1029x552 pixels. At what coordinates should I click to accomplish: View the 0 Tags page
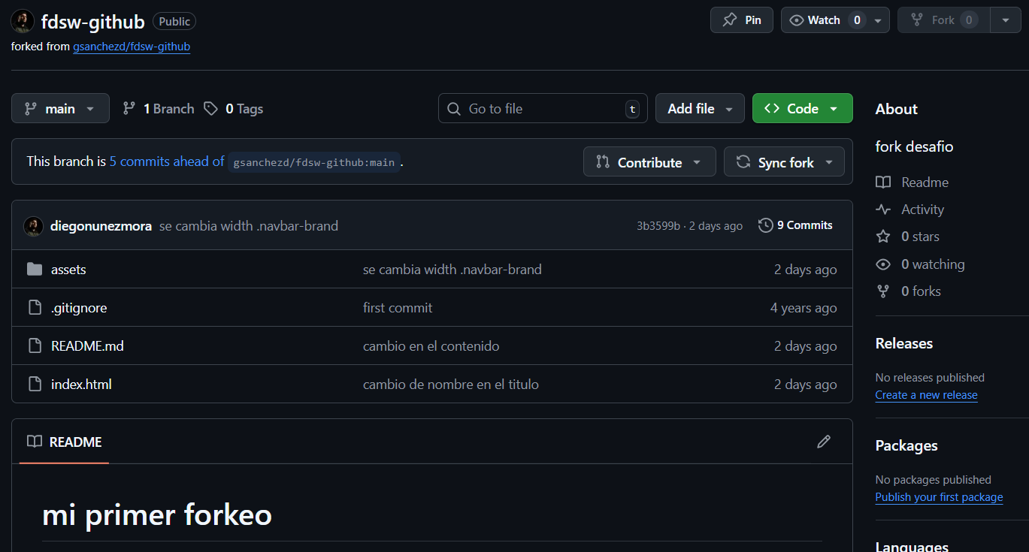point(234,109)
